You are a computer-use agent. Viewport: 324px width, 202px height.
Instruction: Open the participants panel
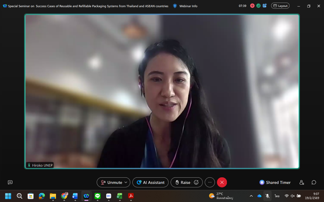click(x=302, y=182)
